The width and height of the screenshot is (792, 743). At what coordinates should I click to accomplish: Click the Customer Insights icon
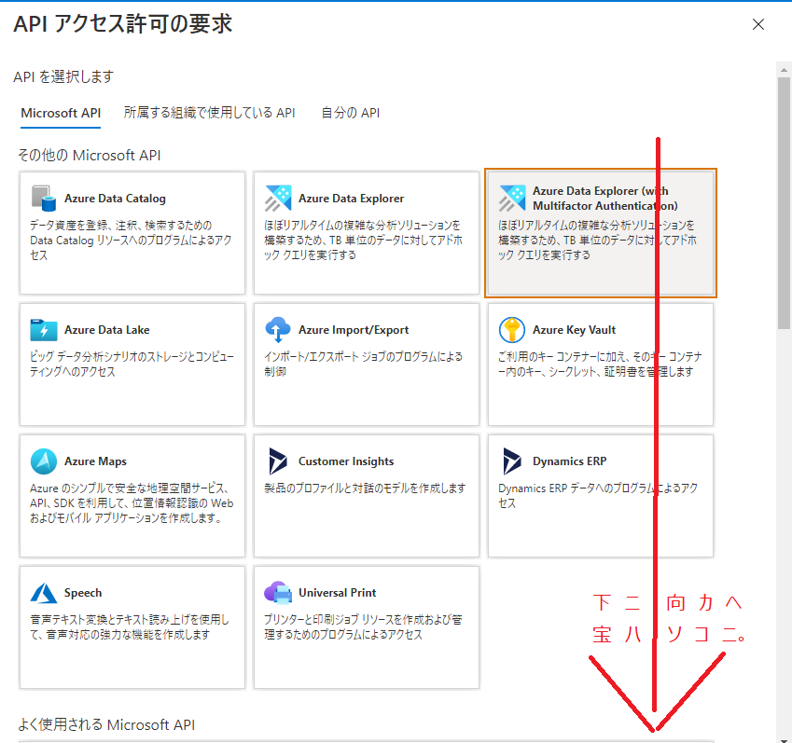pyautogui.click(x=278, y=461)
